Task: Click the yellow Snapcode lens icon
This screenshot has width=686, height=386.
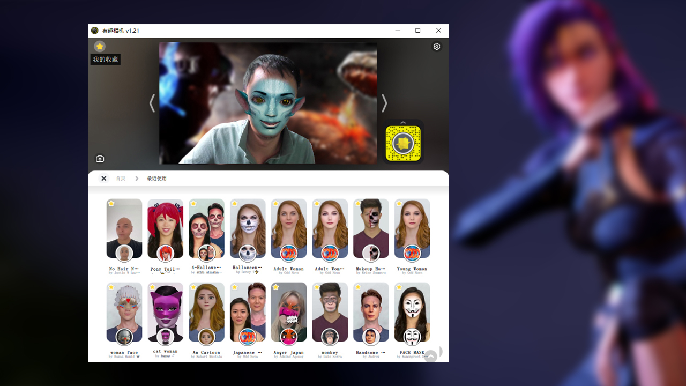Action: tap(404, 143)
